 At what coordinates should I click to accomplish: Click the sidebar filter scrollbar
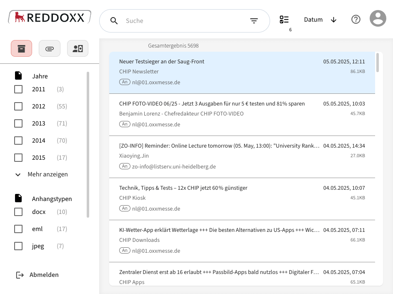tap(88, 144)
